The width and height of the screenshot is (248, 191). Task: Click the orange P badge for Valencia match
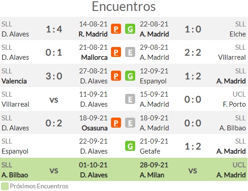116,76
